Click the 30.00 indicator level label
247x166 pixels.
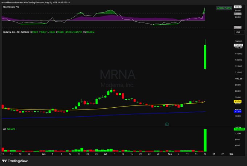(x=238, y=27)
